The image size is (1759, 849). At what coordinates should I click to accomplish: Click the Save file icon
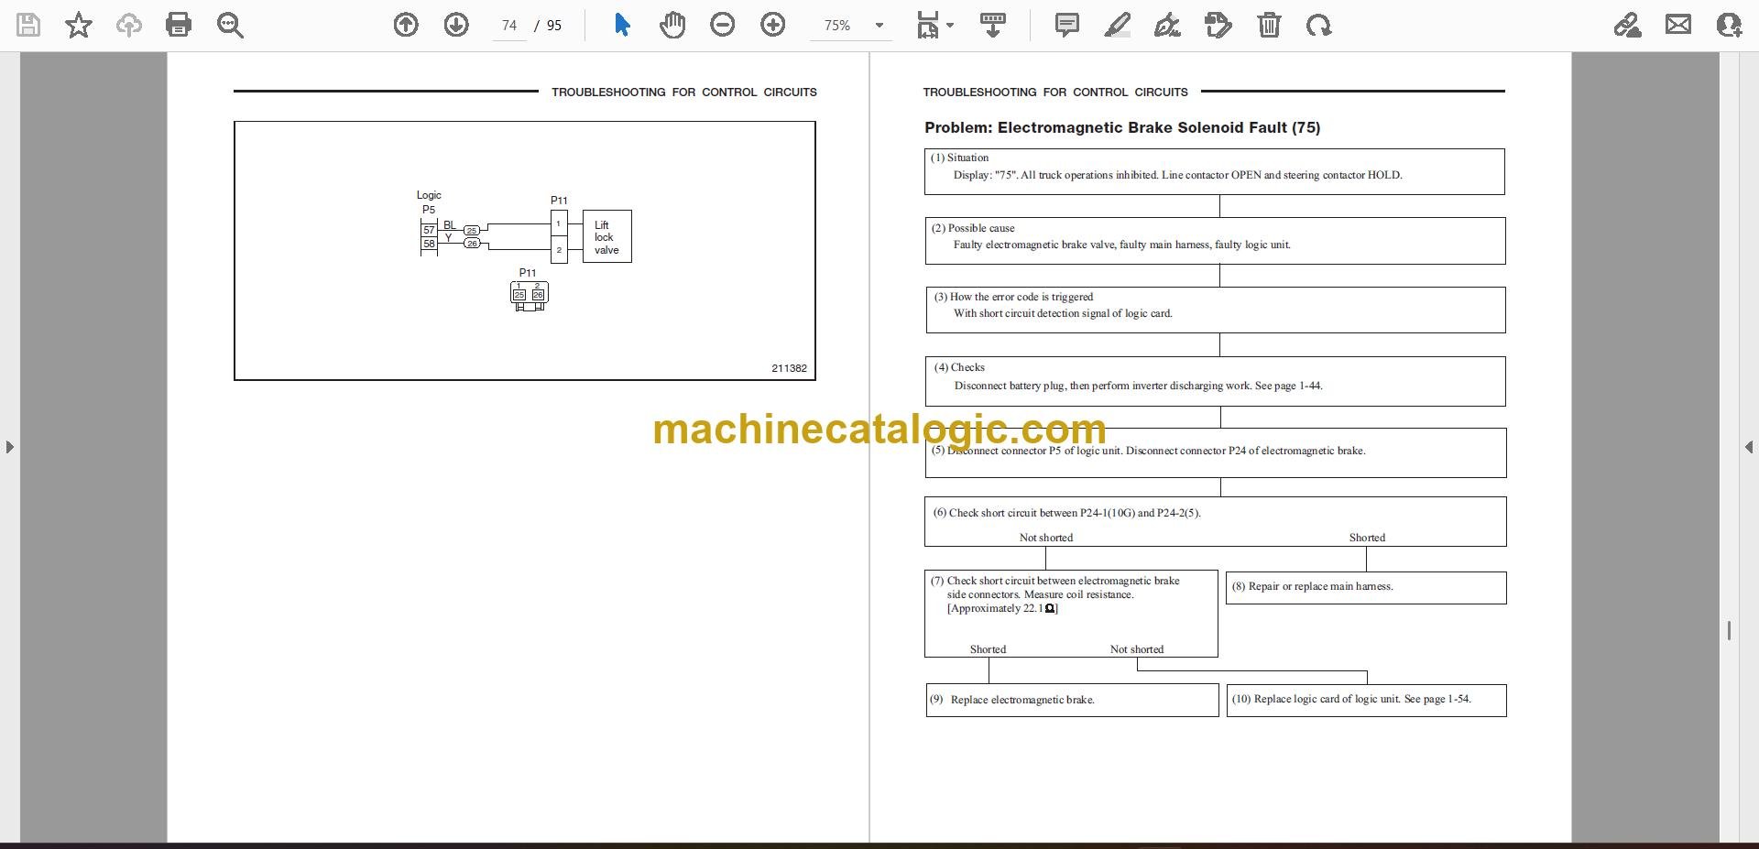point(28,25)
